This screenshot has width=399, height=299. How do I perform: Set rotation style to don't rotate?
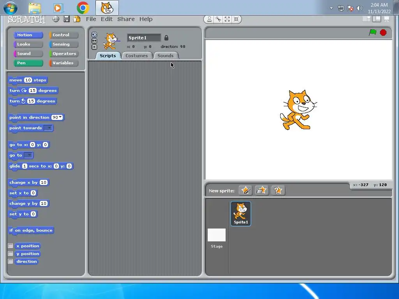94,47
